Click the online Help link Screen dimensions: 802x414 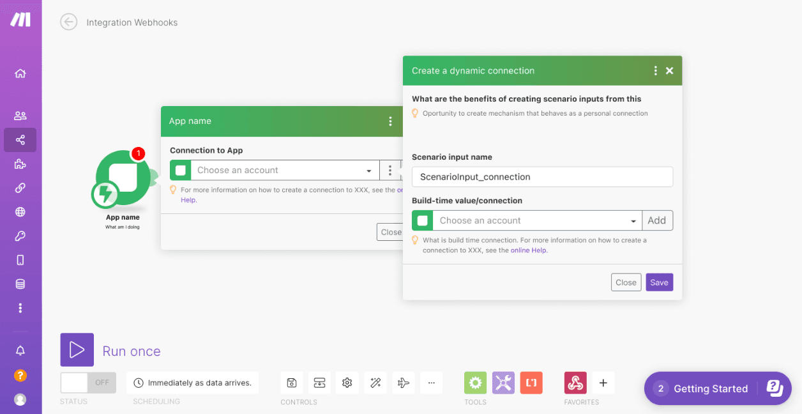coord(529,250)
